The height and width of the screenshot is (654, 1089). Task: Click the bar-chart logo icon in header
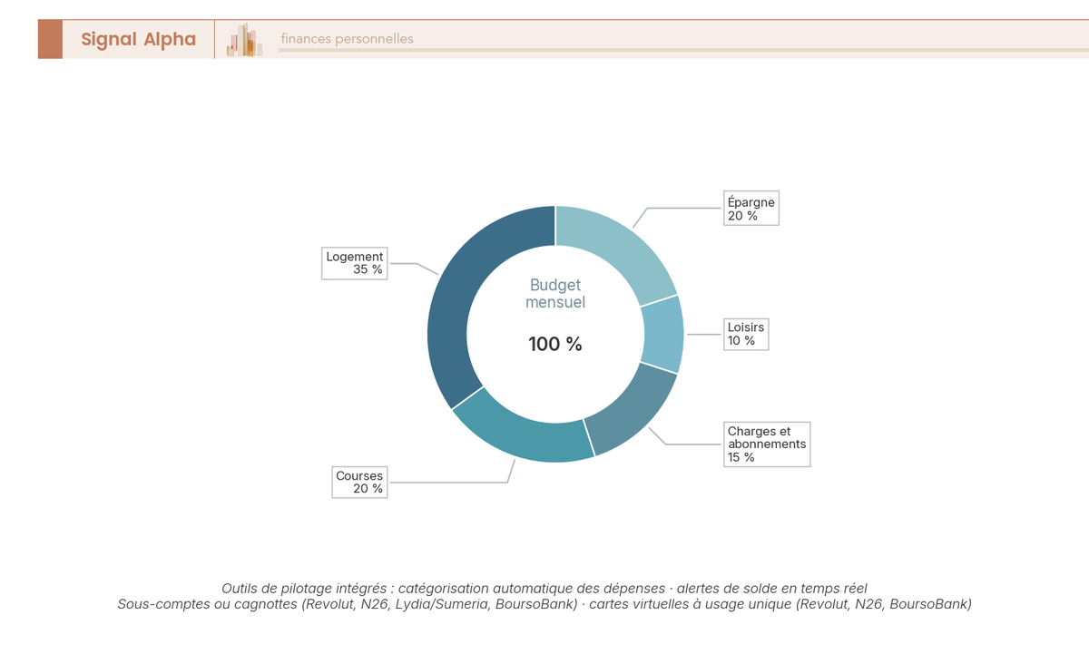pos(244,40)
